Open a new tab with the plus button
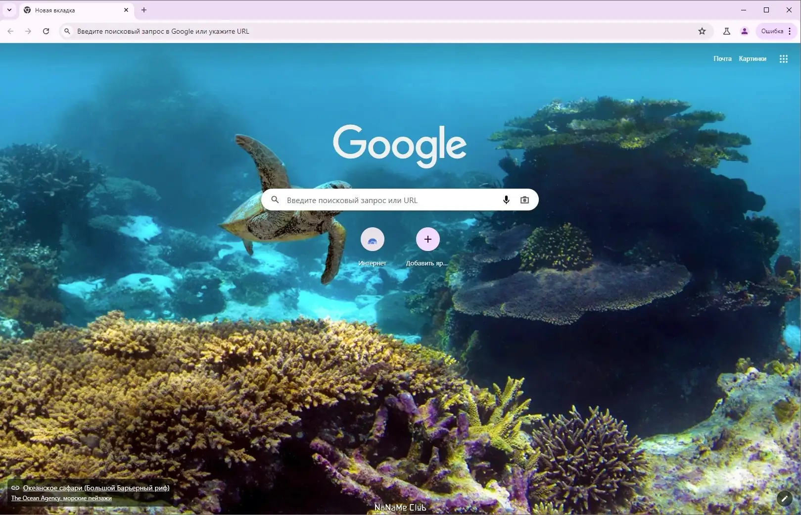 [144, 10]
